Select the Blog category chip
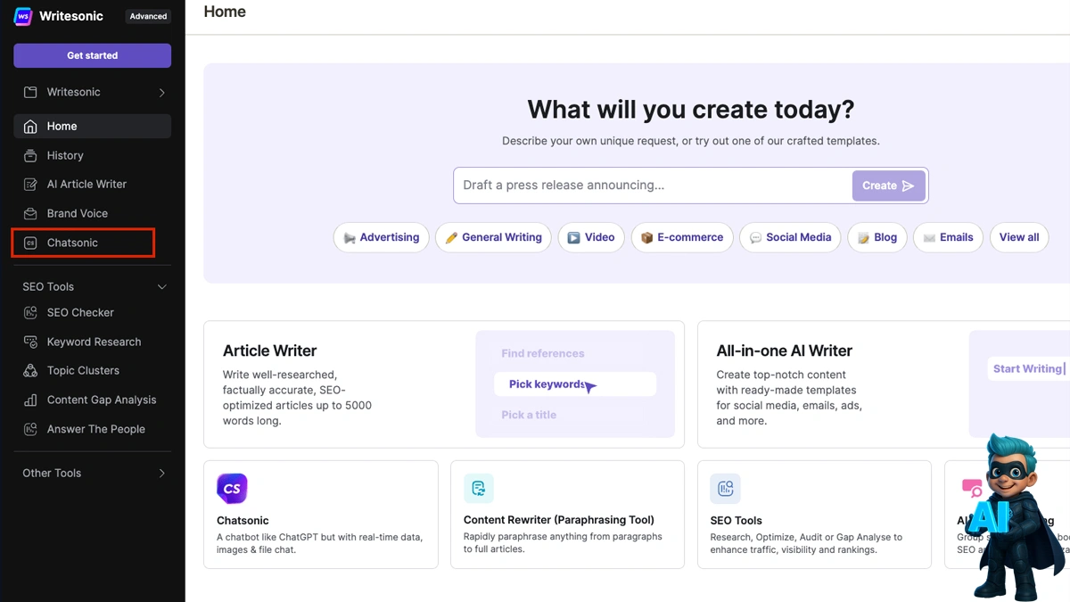The image size is (1070, 602). [877, 238]
